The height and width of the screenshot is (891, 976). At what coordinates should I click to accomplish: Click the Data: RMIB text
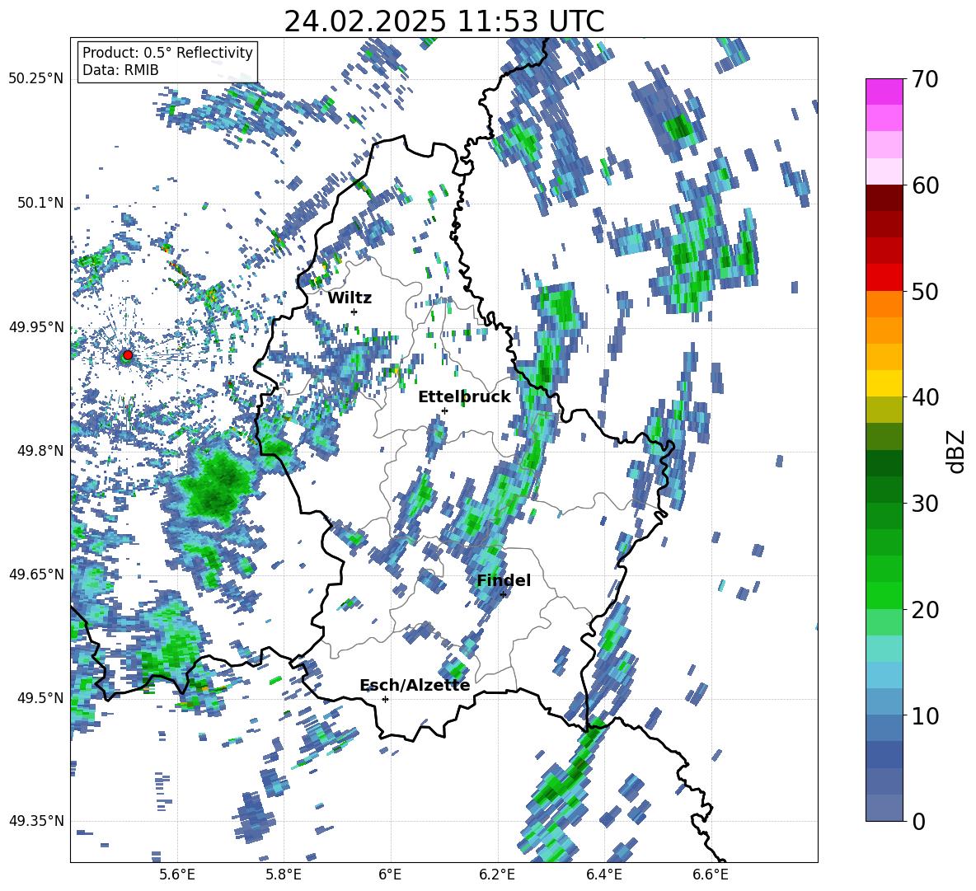click(120, 70)
